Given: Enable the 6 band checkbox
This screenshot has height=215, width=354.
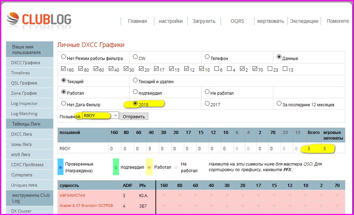Looking at the screenshot, I should tap(217, 69).
